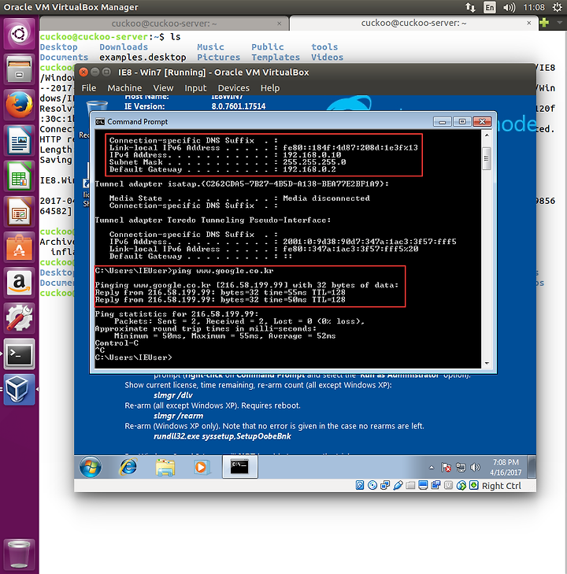Click the optical disc status icon

[x=372, y=485]
